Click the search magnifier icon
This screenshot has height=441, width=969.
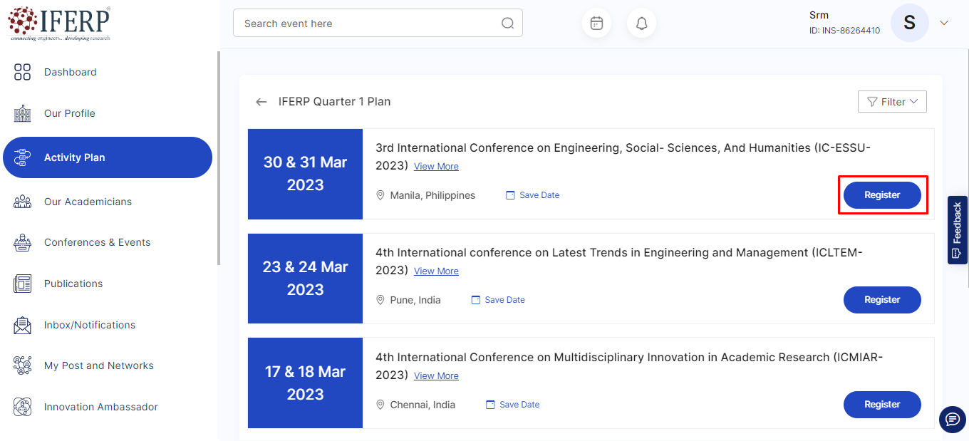(x=507, y=24)
